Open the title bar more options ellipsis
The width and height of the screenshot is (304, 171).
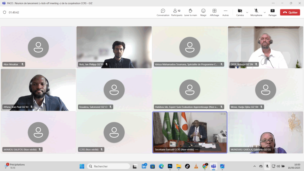(273, 3)
